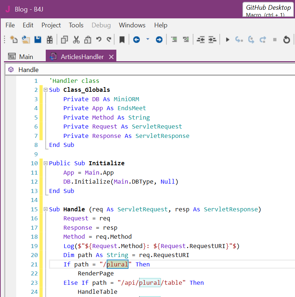Viewport: 295px width, 297px height.
Task: Click line number 21 in the editor
Action: pos(34,264)
